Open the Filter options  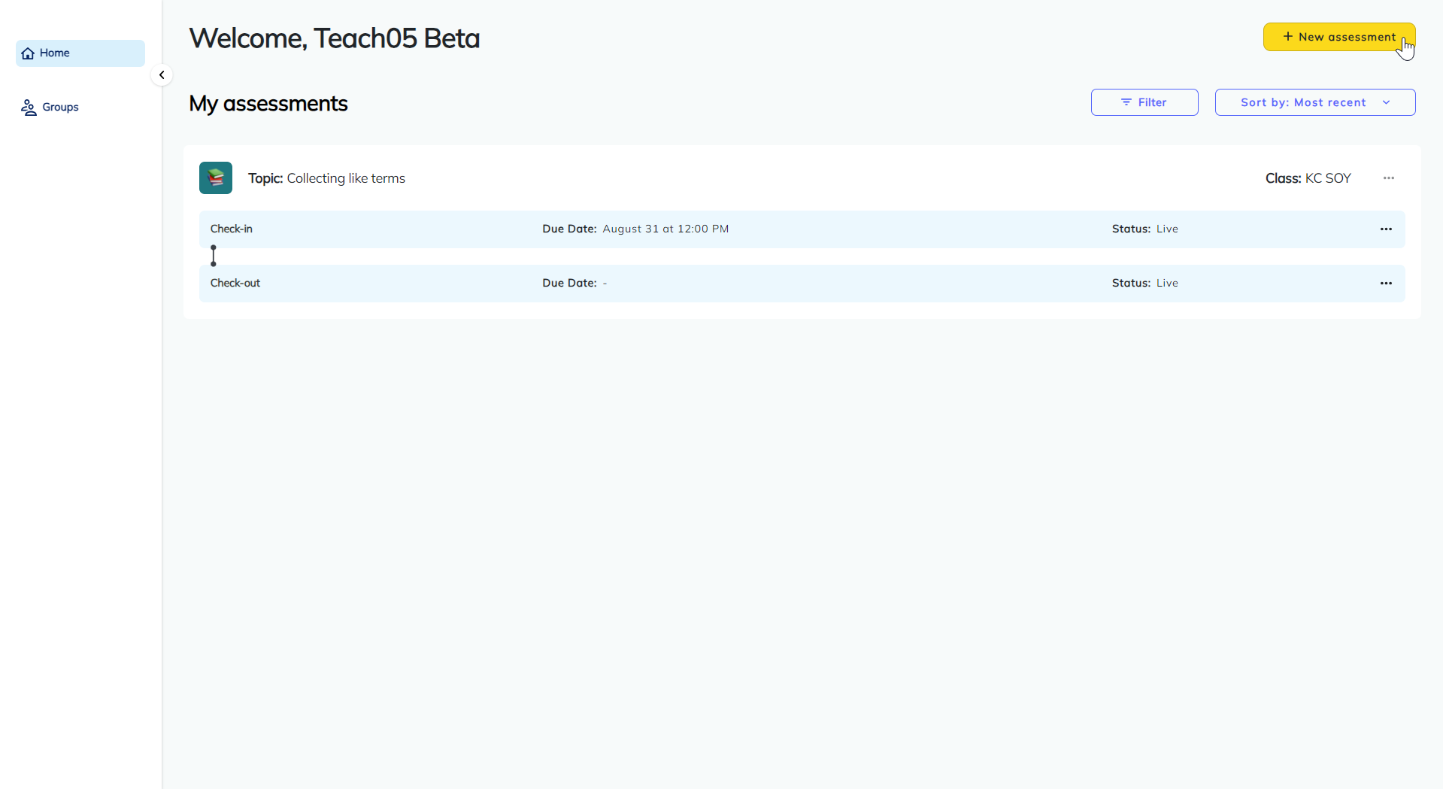coord(1144,102)
